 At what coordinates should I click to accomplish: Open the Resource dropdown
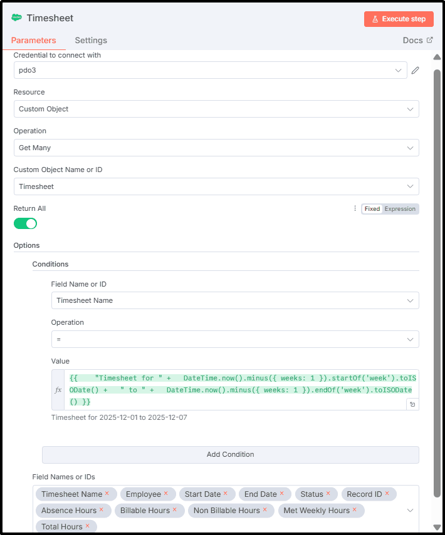coord(216,109)
